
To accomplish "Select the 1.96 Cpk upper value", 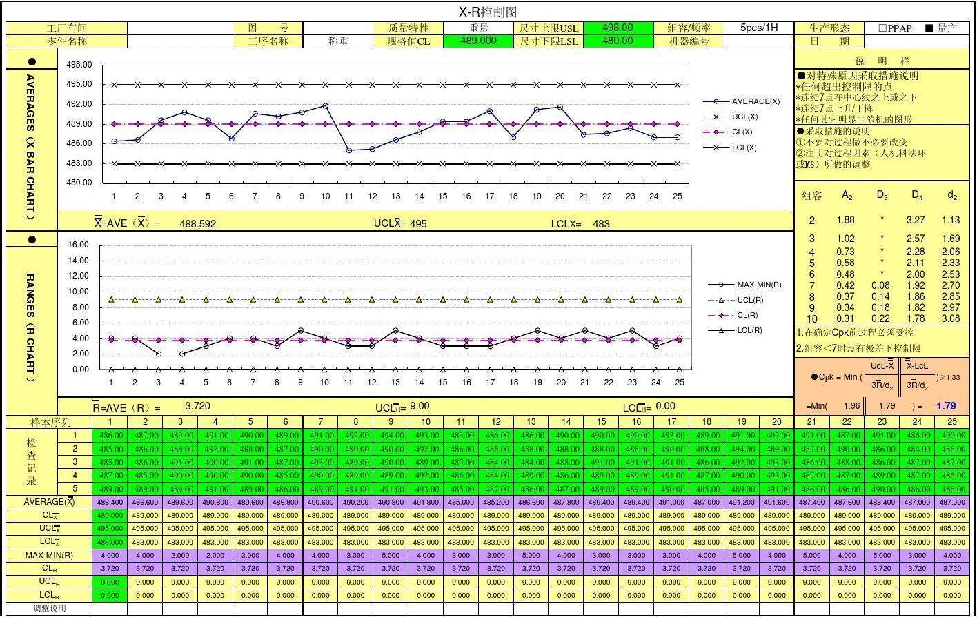I will pos(852,406).
